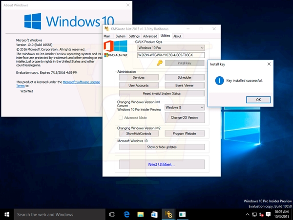Image resolution: width=293 pixels, height=220 pixels.
Task: Open the Store from the taskbar
Action: point(154,214)
